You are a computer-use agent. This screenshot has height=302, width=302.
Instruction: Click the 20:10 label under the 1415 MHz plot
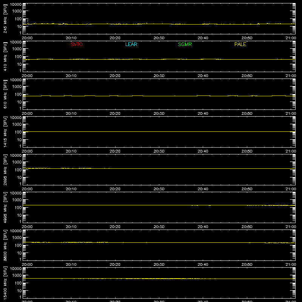click(x=71, y=151)
